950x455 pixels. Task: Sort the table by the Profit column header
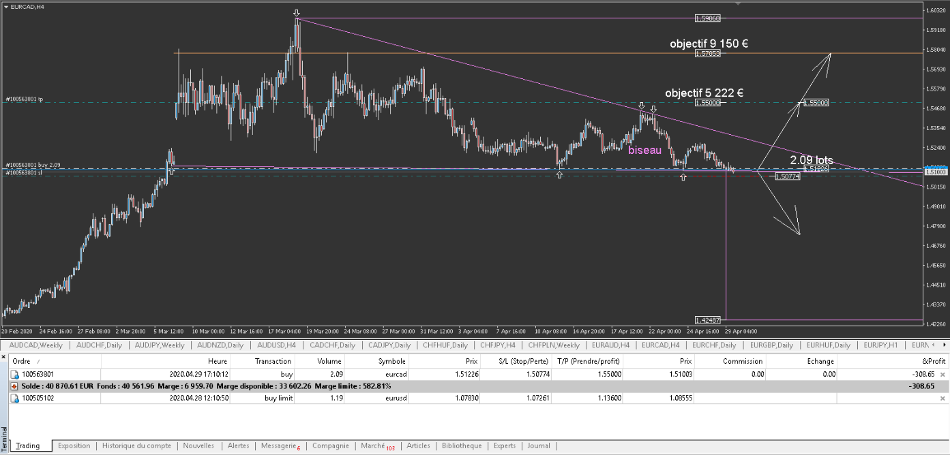(933, 361)
